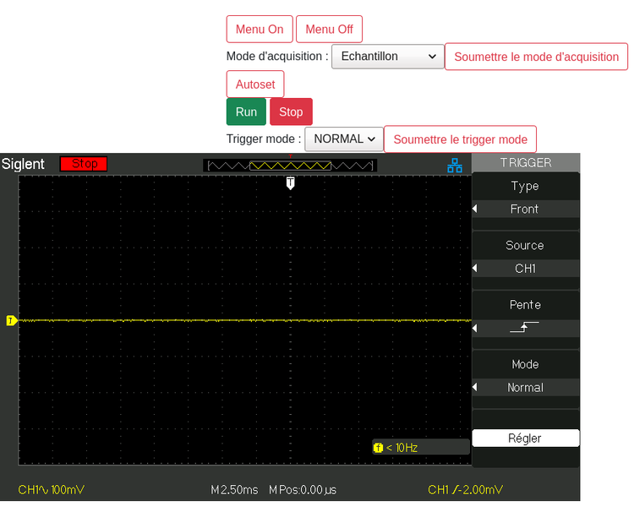Viewport: 634px width, 512px height.
Task: Click the Menu On button
Action: (260, 29)
